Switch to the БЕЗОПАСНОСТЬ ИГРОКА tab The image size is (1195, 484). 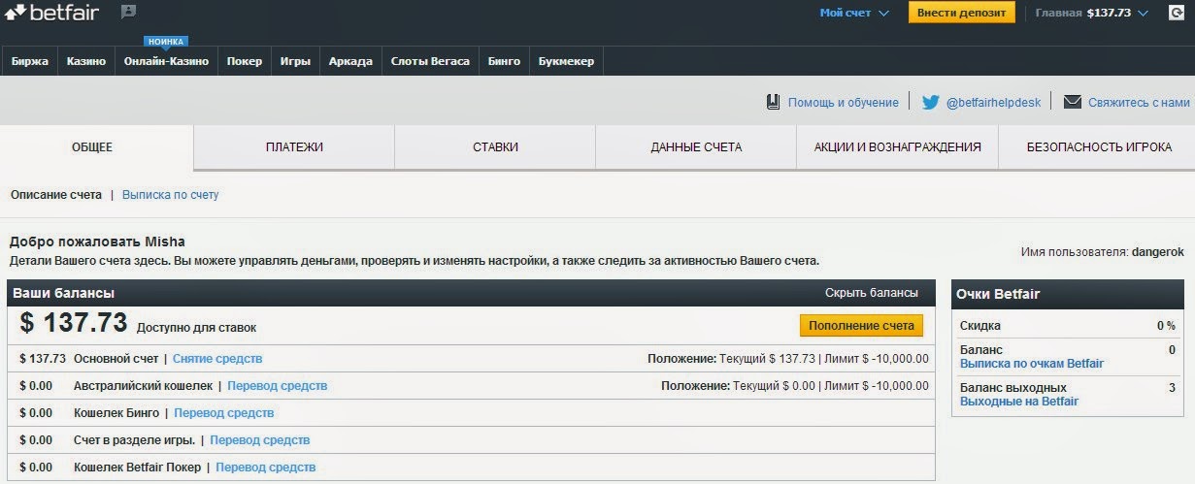(x=1099, y=147)
